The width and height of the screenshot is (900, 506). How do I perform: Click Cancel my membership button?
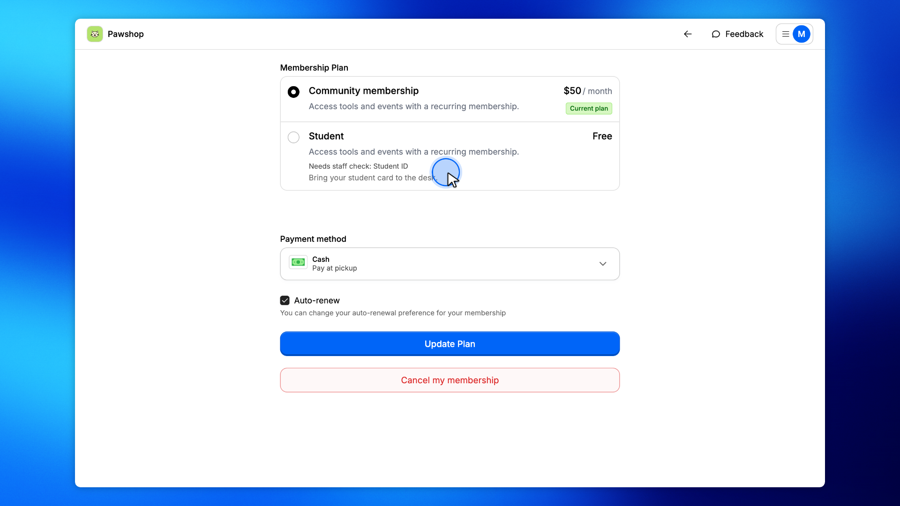[450, 380]
